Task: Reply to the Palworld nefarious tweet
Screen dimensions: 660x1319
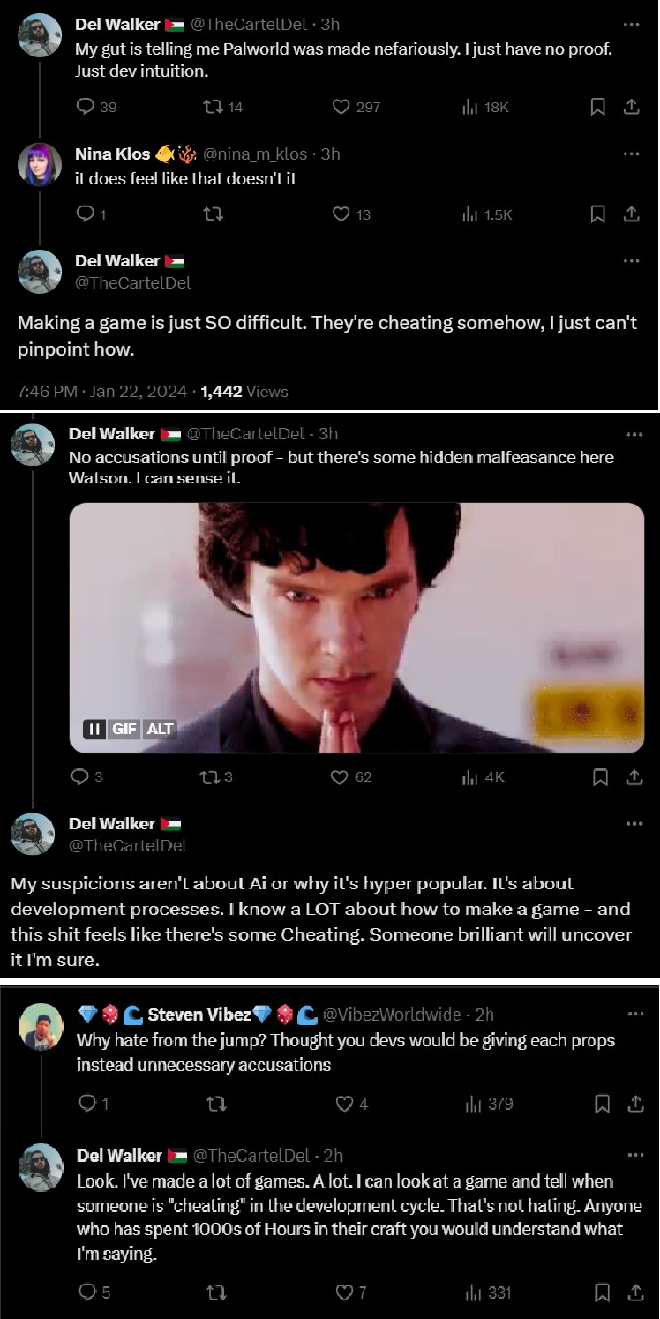Action: 96,107
